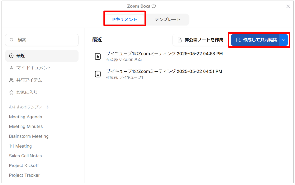295x185 pixels.
Task: Click document icon of the 04:51 PM meeting doc
Action: [98, 74]
